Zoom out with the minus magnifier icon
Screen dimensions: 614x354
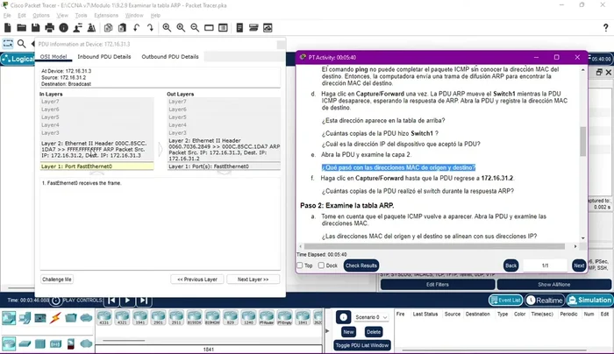pos(195,28)
